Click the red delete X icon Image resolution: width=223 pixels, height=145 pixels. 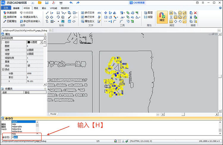pos(195,13)
